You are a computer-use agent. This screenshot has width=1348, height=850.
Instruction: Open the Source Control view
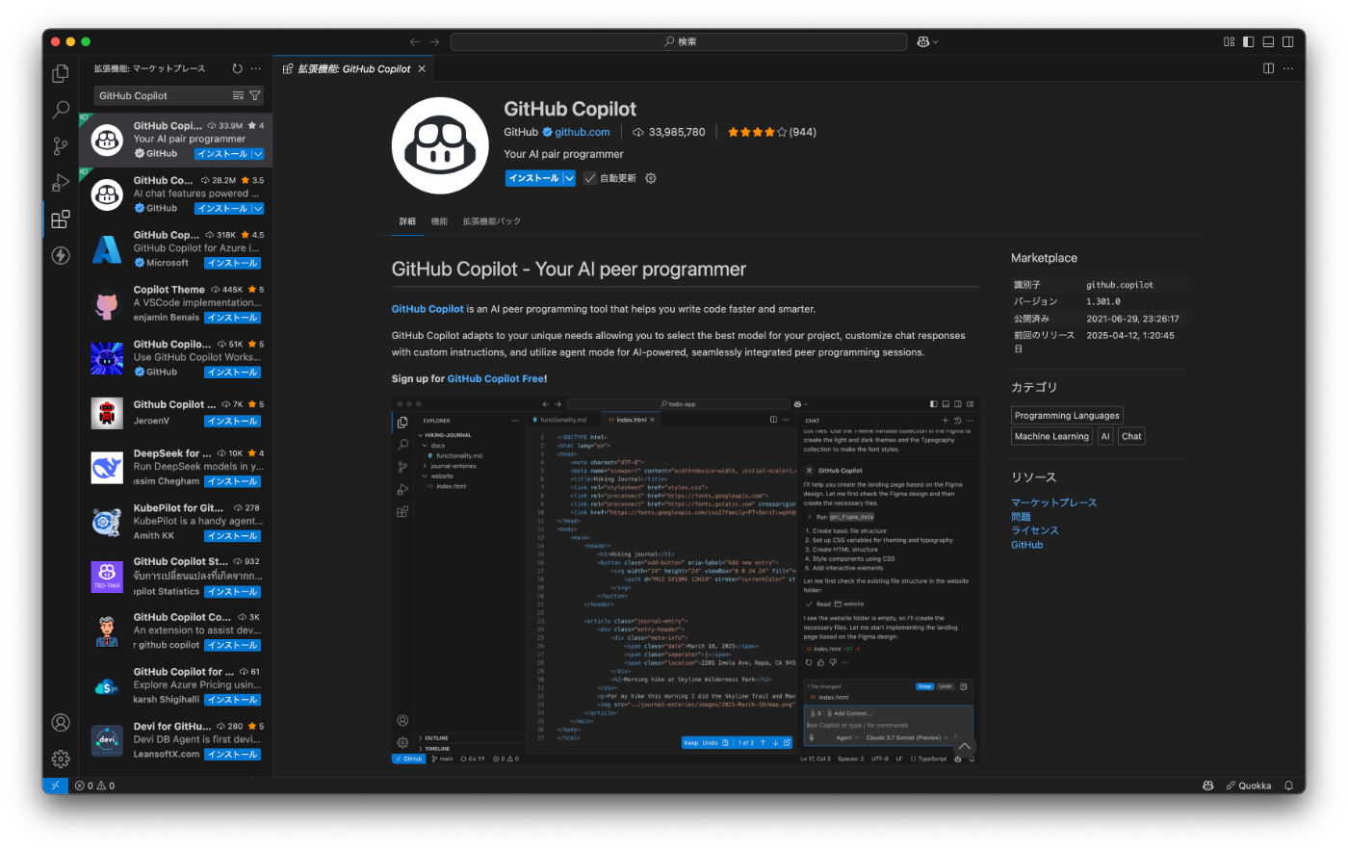pyautogui.click(x=61, y=146)
